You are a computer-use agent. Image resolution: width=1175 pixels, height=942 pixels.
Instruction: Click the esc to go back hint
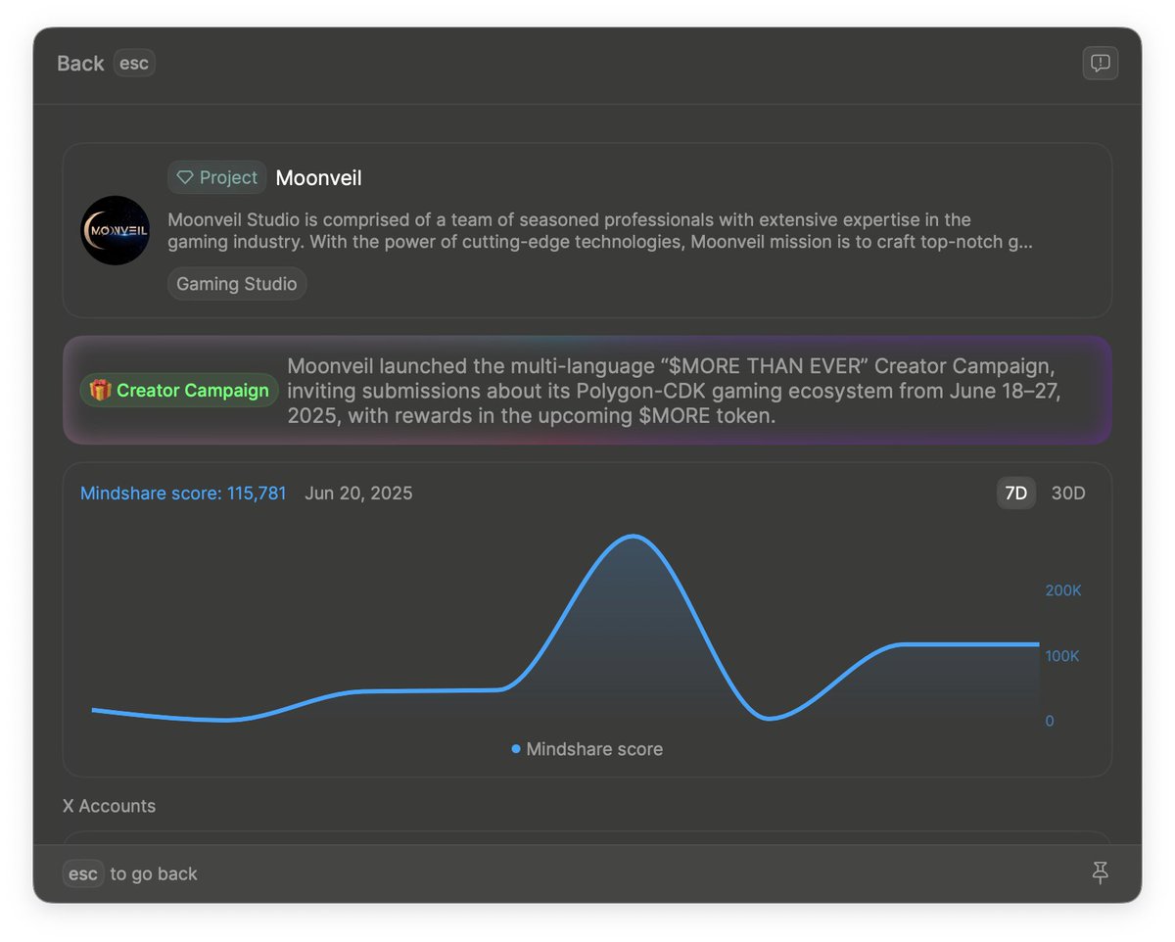coord(130,873)
